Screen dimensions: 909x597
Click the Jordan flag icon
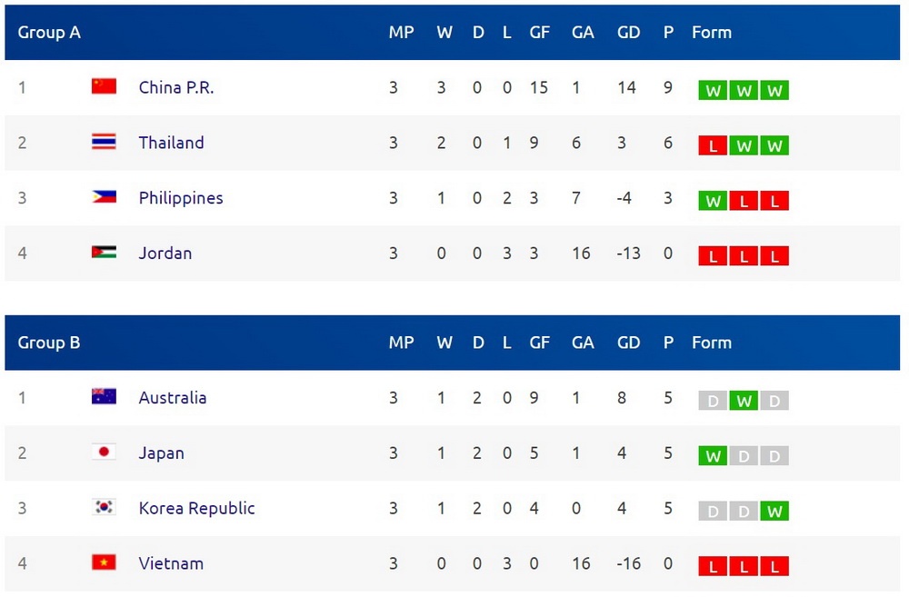click(x=104, y=253)
